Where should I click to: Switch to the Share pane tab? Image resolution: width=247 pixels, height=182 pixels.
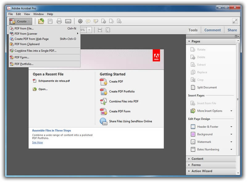pos(232,30)
